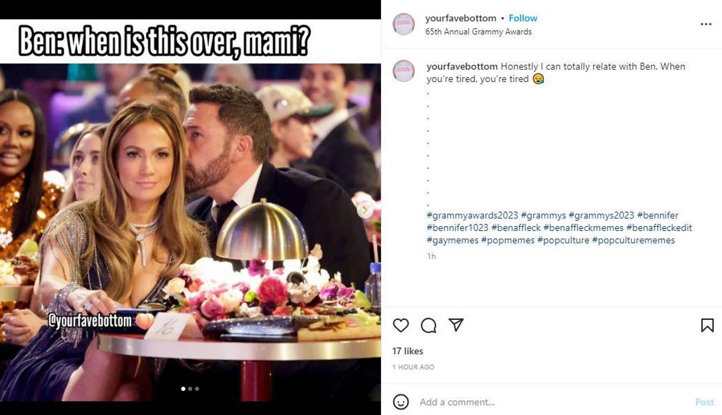Click the 1h timestamp link
The height and width of the screenshot is (415, 722).
coord(431,256)
